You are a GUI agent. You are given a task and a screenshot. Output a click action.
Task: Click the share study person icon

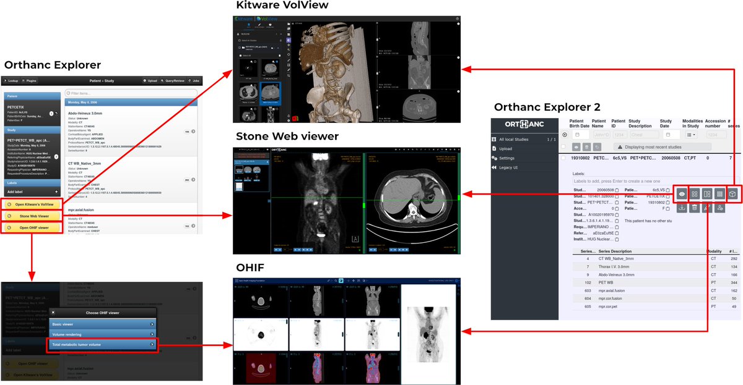pos(720,208)
